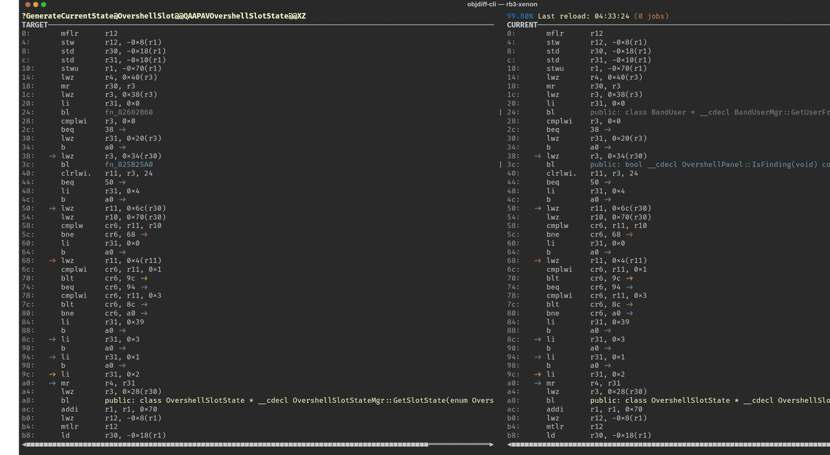Click incoming arrow at address 50 in CURRENT
This screenshot has width=830, height=455.
(x=537, y=208)
